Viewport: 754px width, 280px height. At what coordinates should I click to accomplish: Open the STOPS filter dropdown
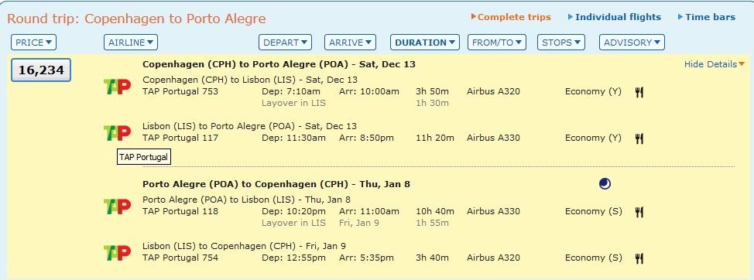pyautogui.click(x=561, y=43)
